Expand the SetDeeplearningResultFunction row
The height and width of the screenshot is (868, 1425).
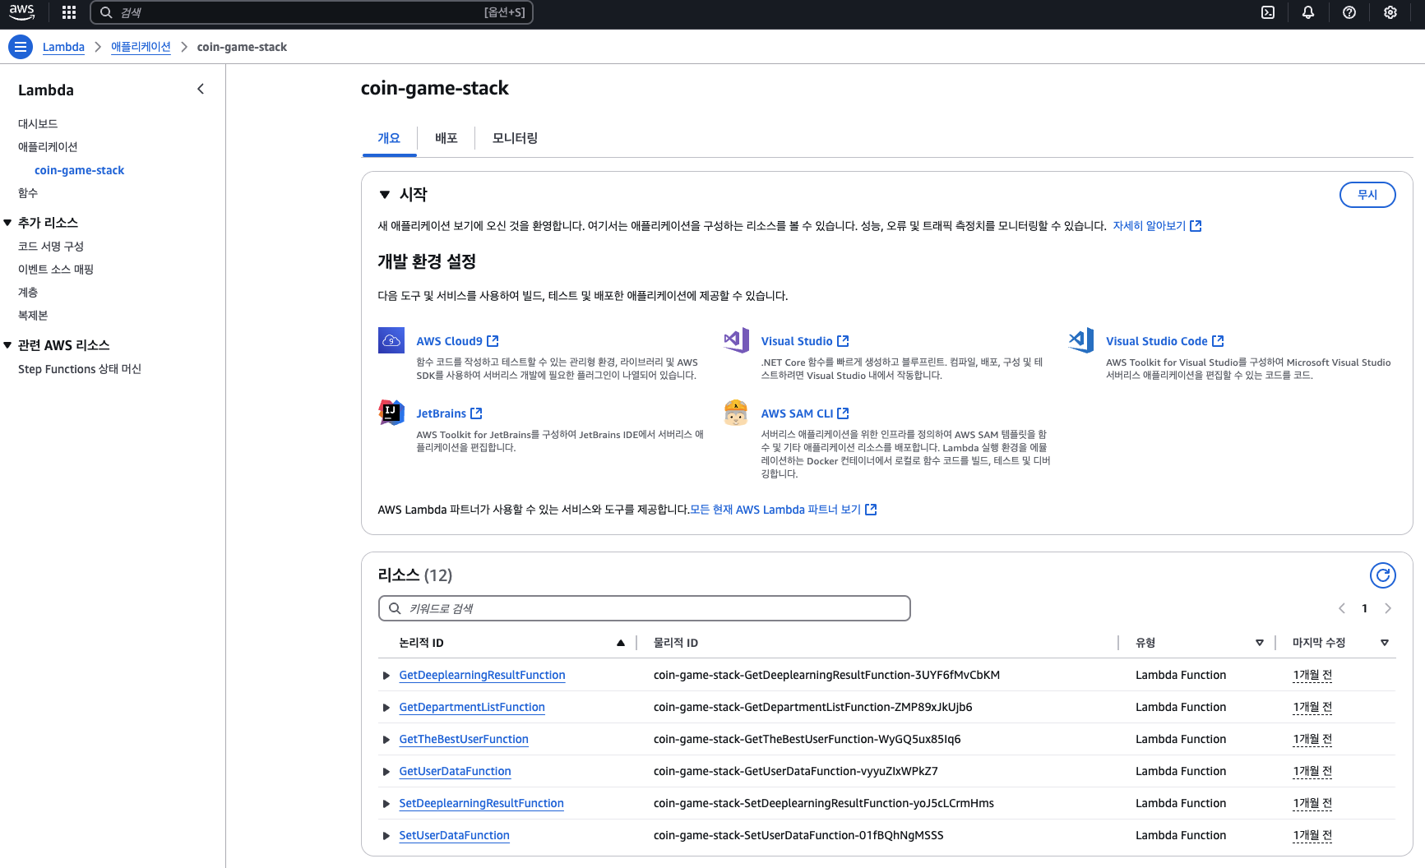(x=386, y=804)
